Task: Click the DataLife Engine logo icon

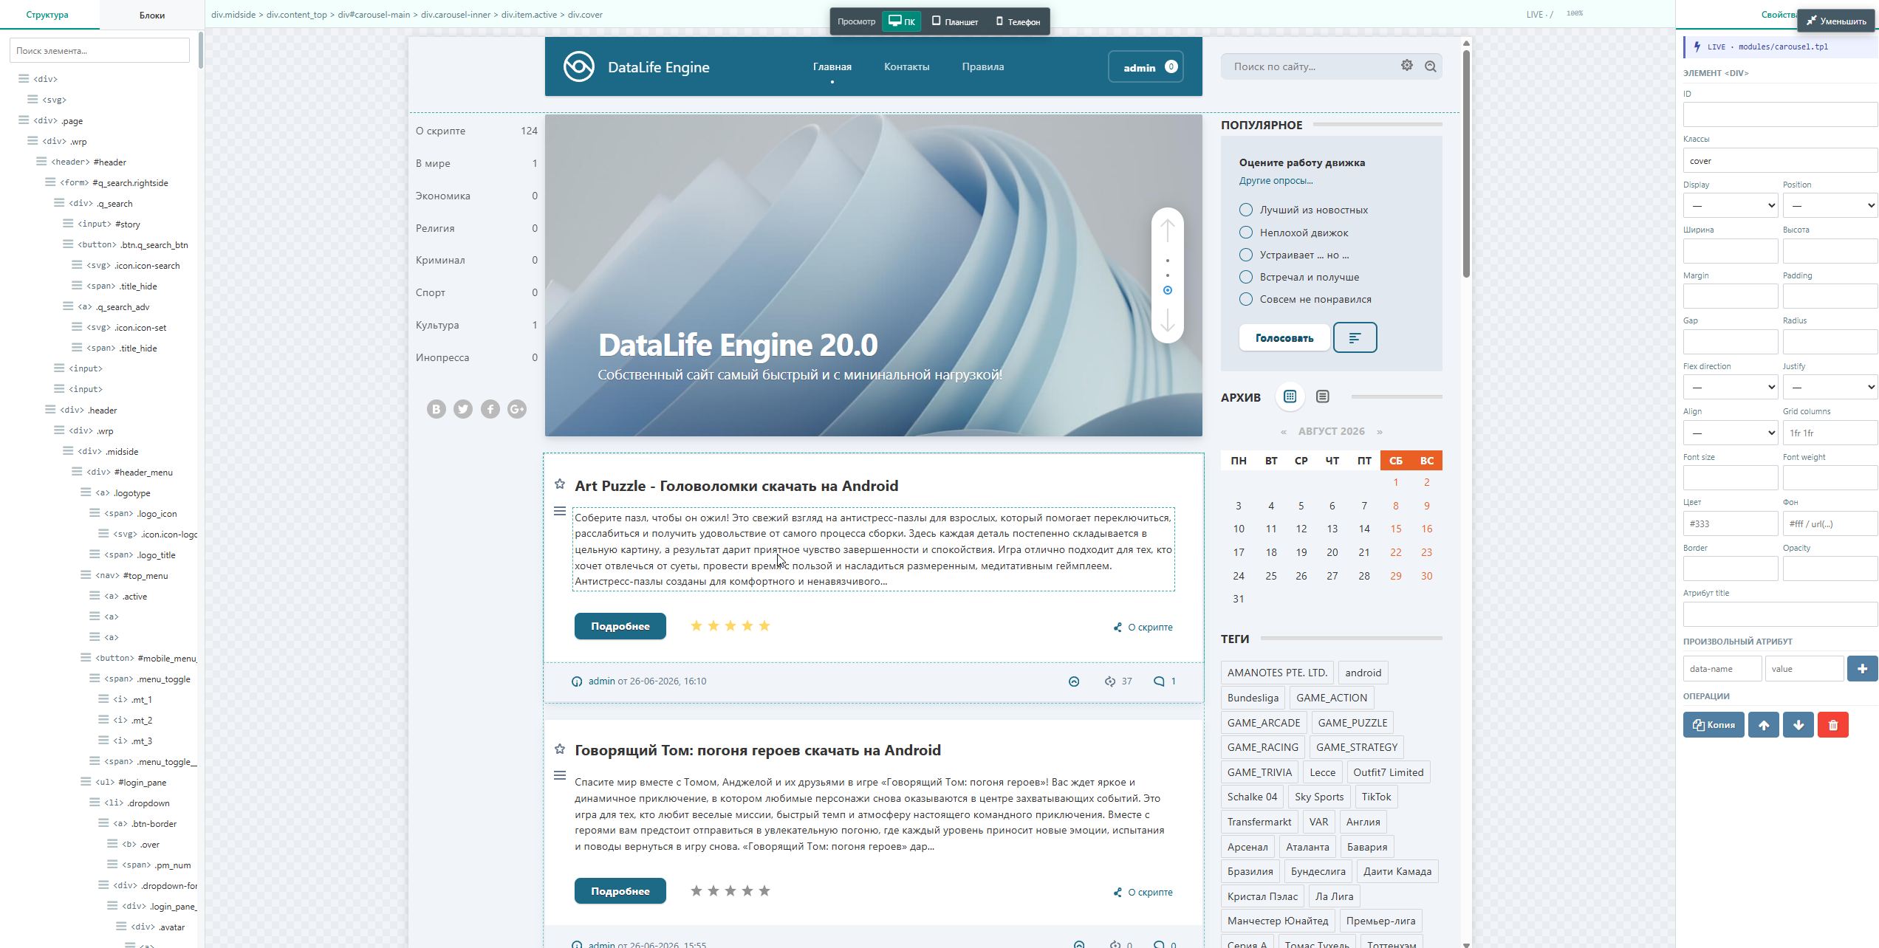Action: pos(578,66)
